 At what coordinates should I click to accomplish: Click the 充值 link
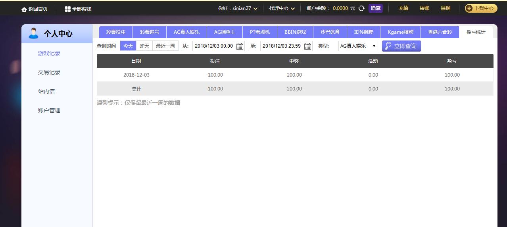coord(403,8)
